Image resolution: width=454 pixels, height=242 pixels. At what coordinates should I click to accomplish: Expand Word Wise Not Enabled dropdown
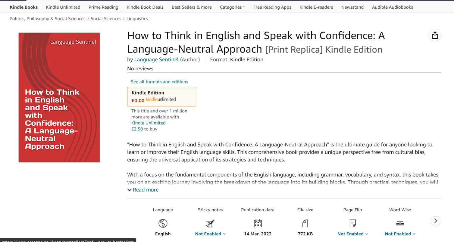400,234
